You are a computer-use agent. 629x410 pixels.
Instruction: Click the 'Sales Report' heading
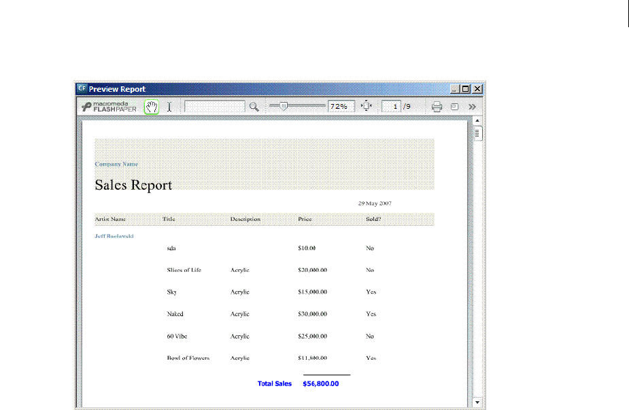click(x=133, y=185)
